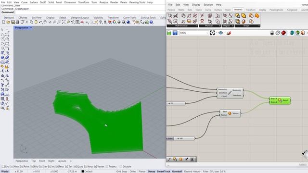The width and height of the screenshot is (308, 173).
Task: Select the green Solid Difference Result component
Action: point(280,100)
